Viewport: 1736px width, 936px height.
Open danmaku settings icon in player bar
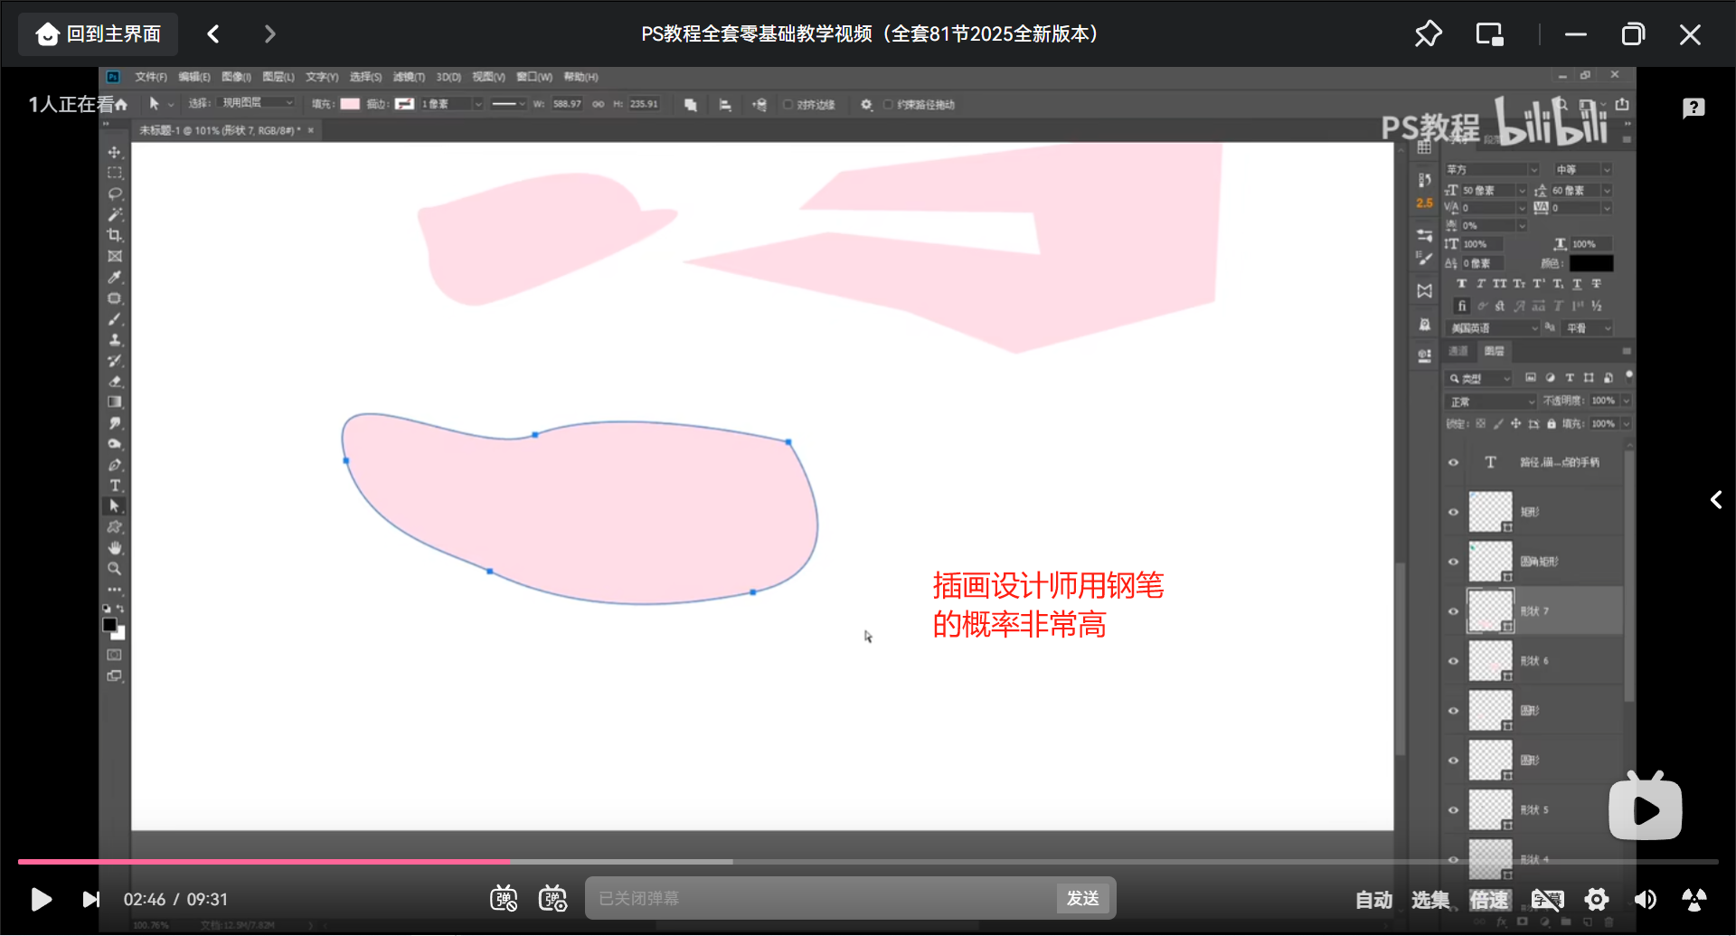[552, 899]
